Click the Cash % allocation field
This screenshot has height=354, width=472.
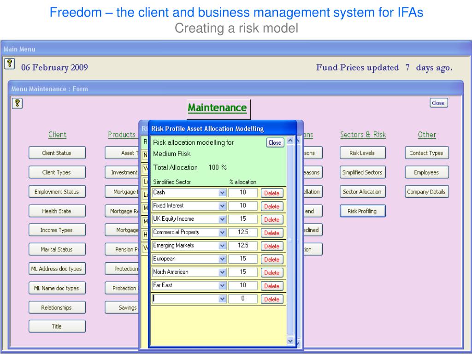[243, 193]
